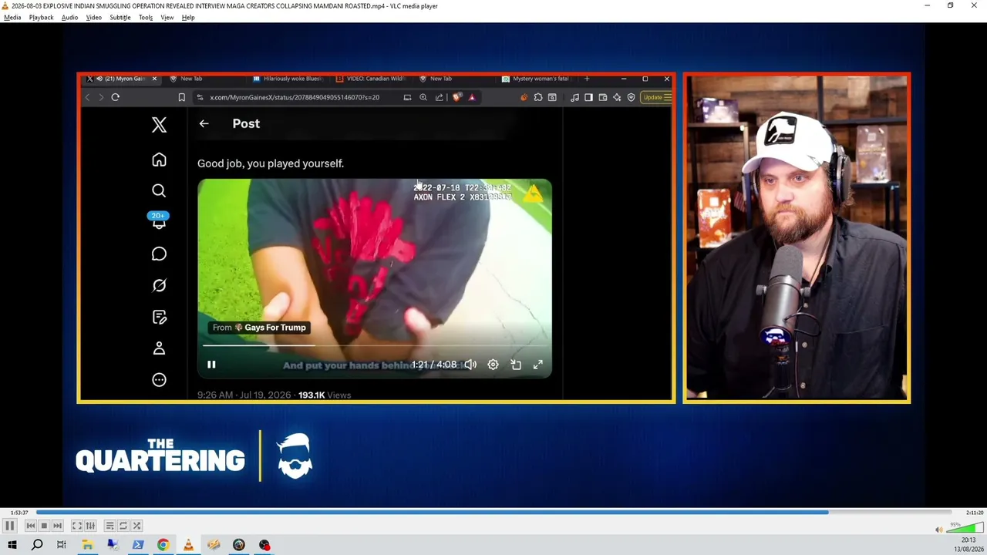987x555 pixels.
Task: Open the Subtitle menu
Action: 120,17
